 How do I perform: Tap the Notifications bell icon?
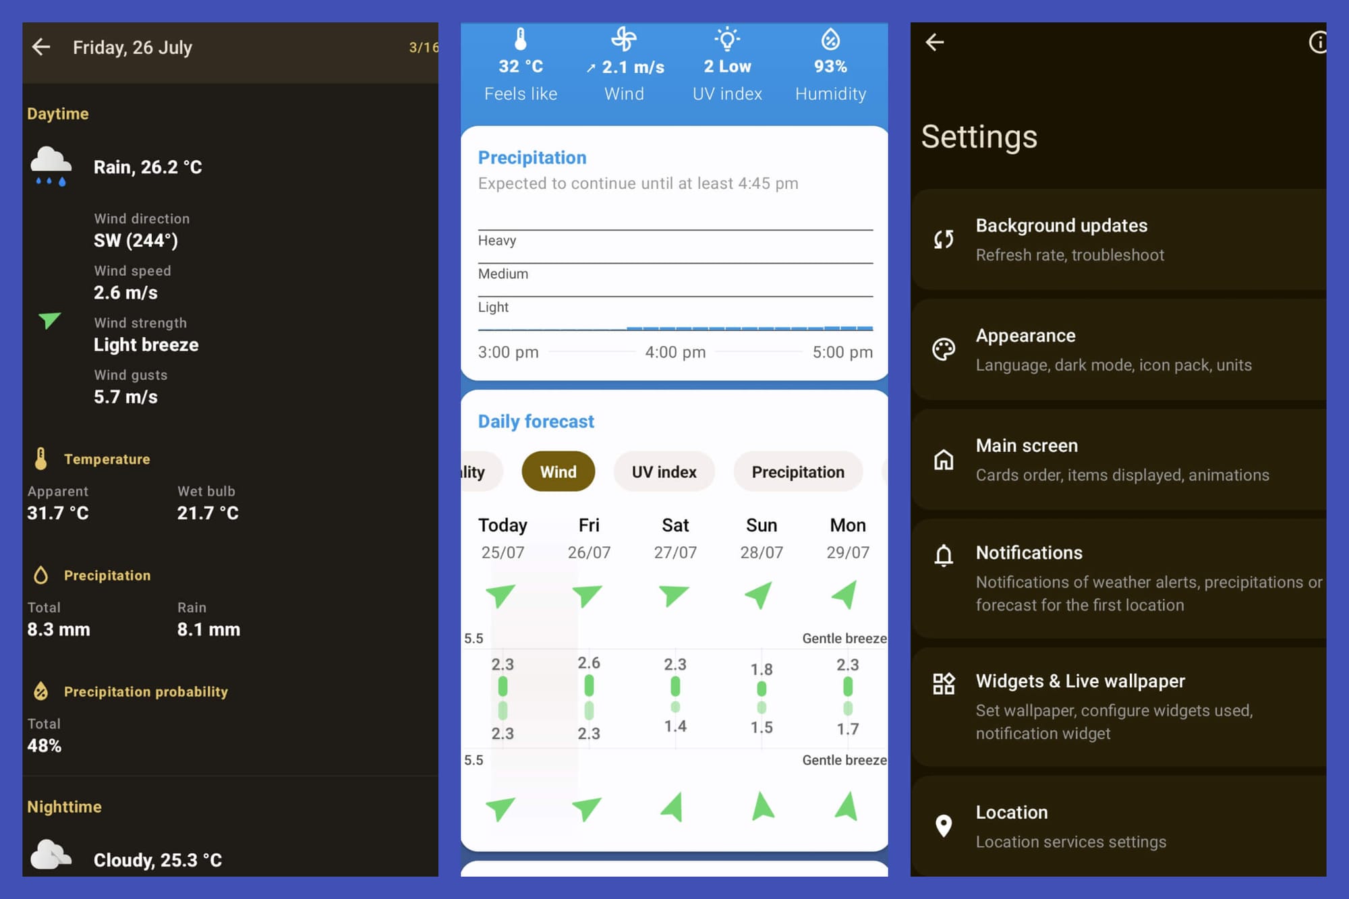click(943, 556)
